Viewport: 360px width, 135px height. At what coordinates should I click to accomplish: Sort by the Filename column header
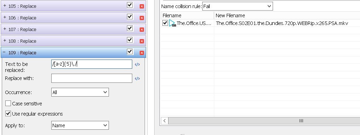187,16
